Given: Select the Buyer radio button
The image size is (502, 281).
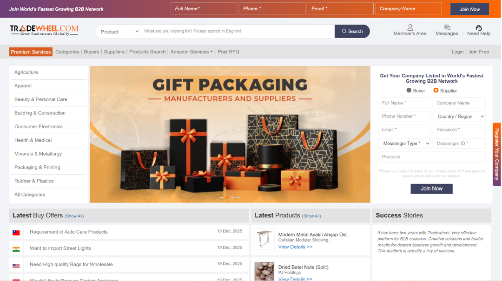Looking at the screenshot, I should pyautogui.click(x=409, y=91).
